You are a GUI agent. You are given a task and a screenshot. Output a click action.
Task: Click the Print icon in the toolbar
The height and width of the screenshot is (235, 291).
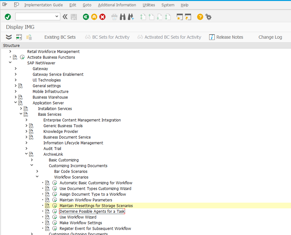[114, 17]
